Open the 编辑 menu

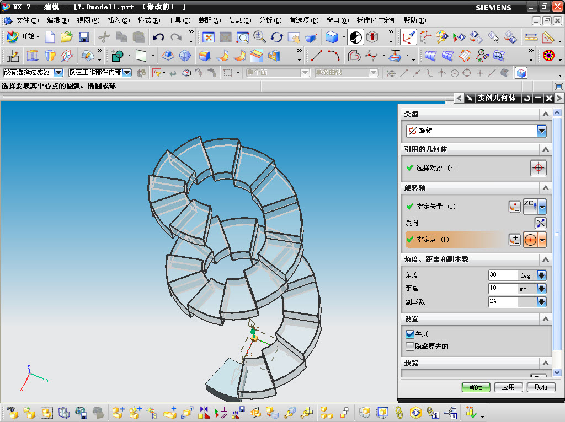pos(57,20)
